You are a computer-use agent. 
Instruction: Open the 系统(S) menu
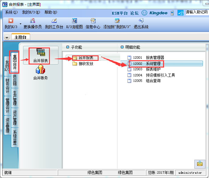11,12
